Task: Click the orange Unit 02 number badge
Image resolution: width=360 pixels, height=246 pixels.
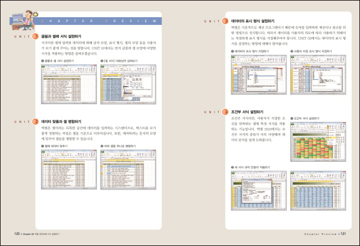Action: pyautogui.click(x=35, y=121)
